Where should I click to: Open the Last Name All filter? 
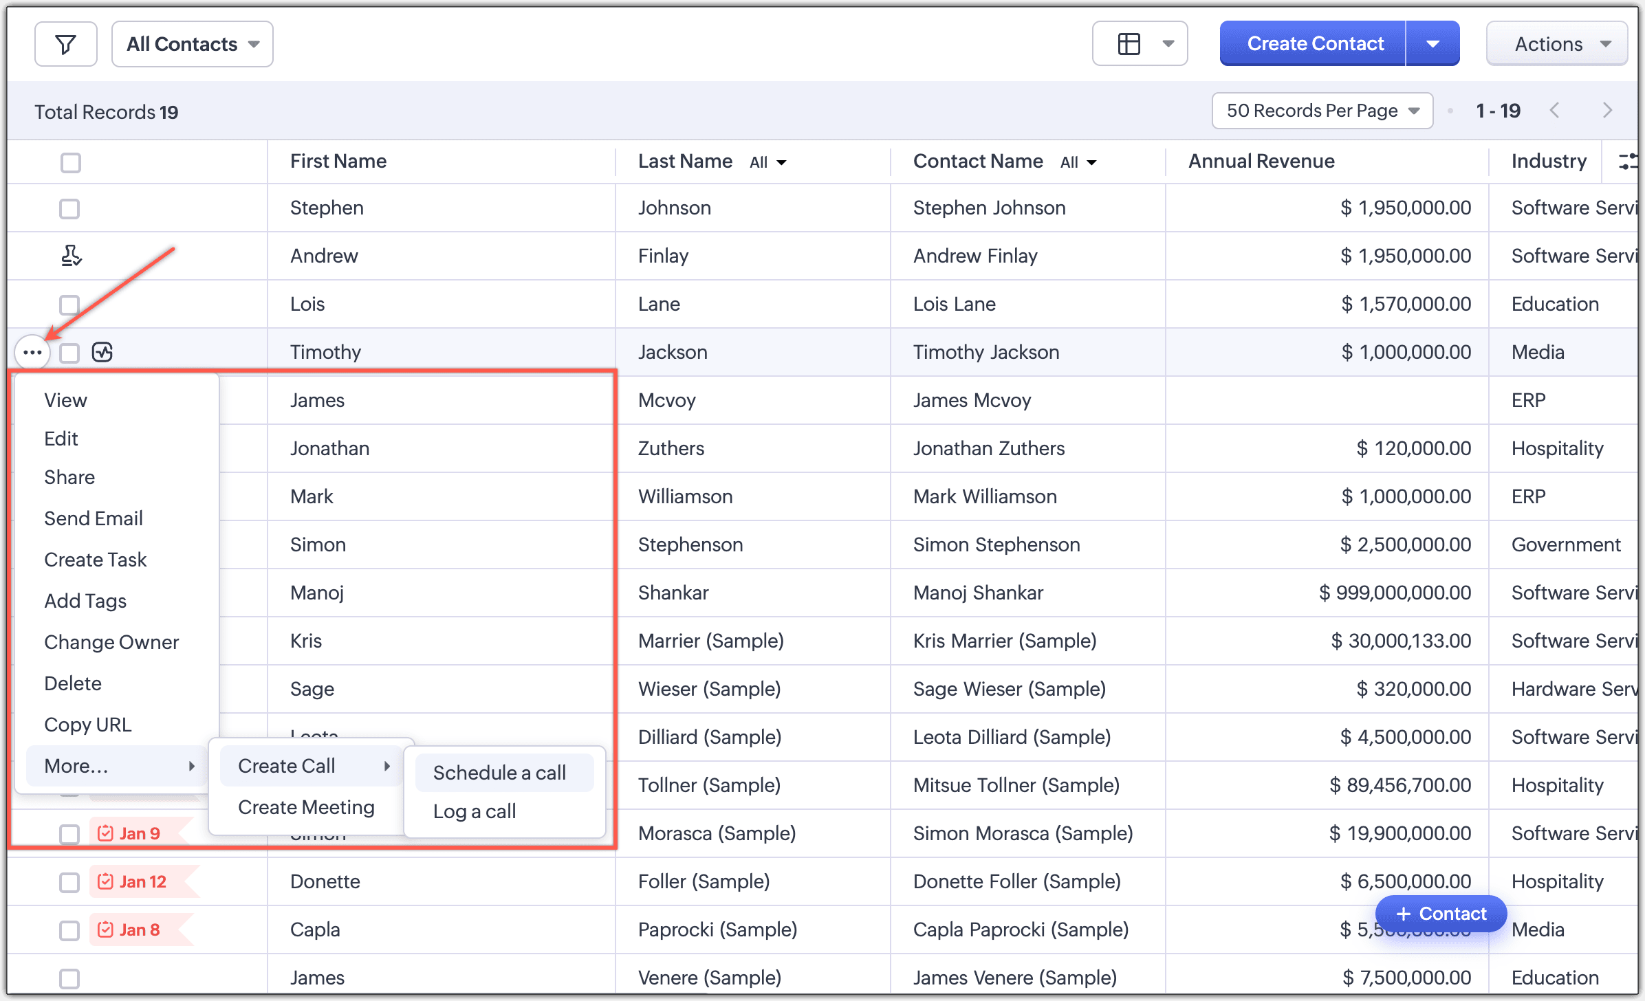point(768,163)
